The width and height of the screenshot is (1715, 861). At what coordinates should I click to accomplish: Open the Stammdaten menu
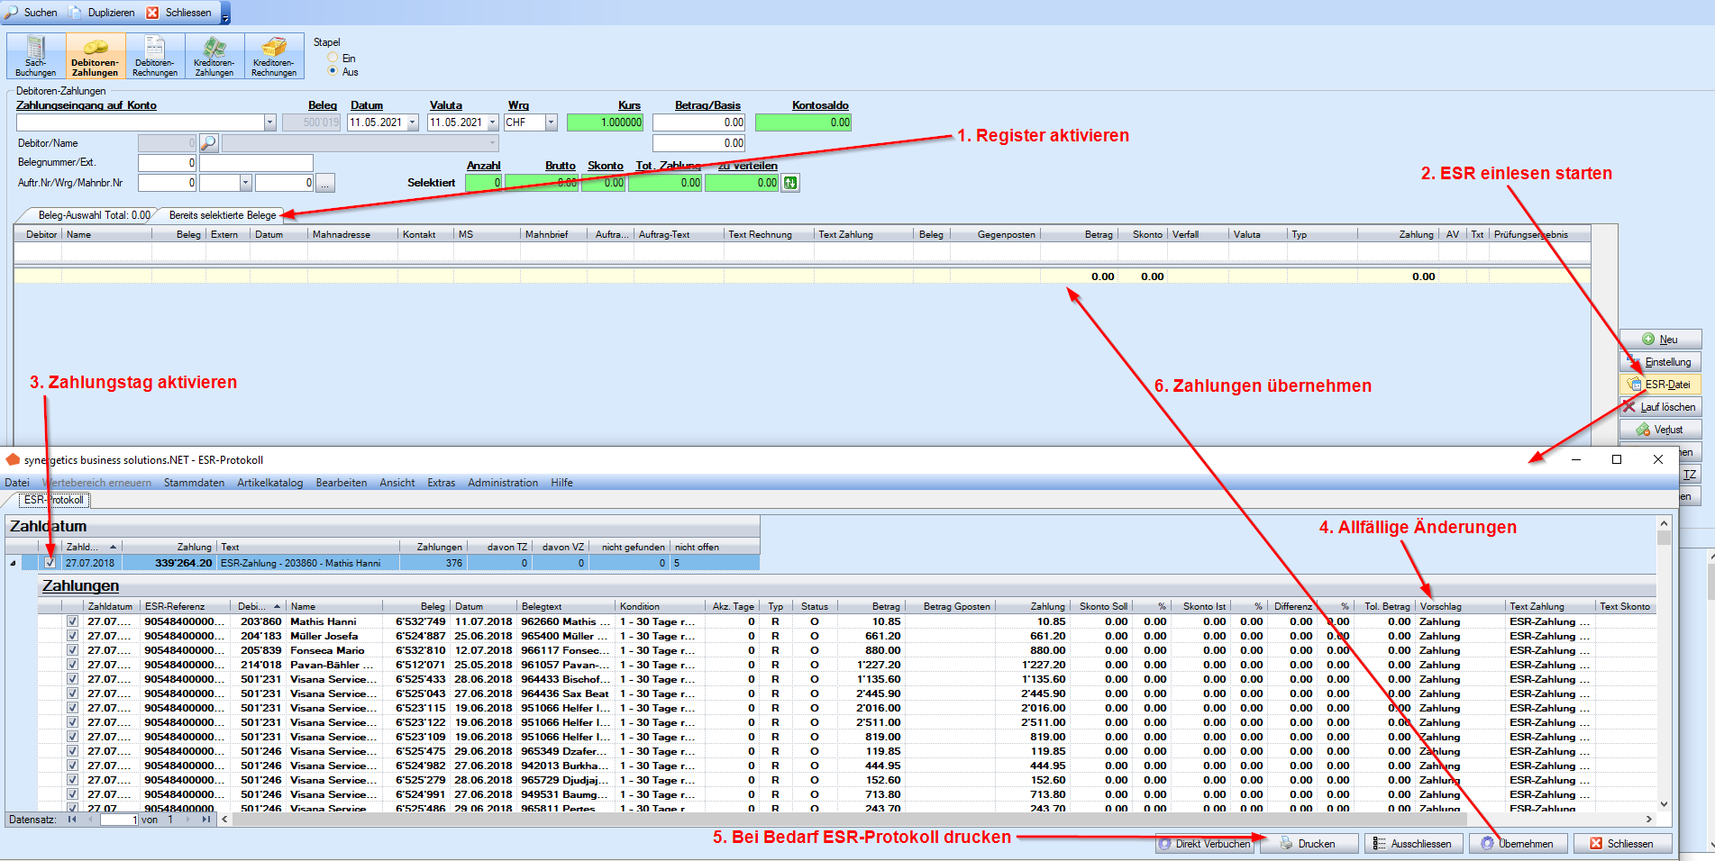click(194, 483)
